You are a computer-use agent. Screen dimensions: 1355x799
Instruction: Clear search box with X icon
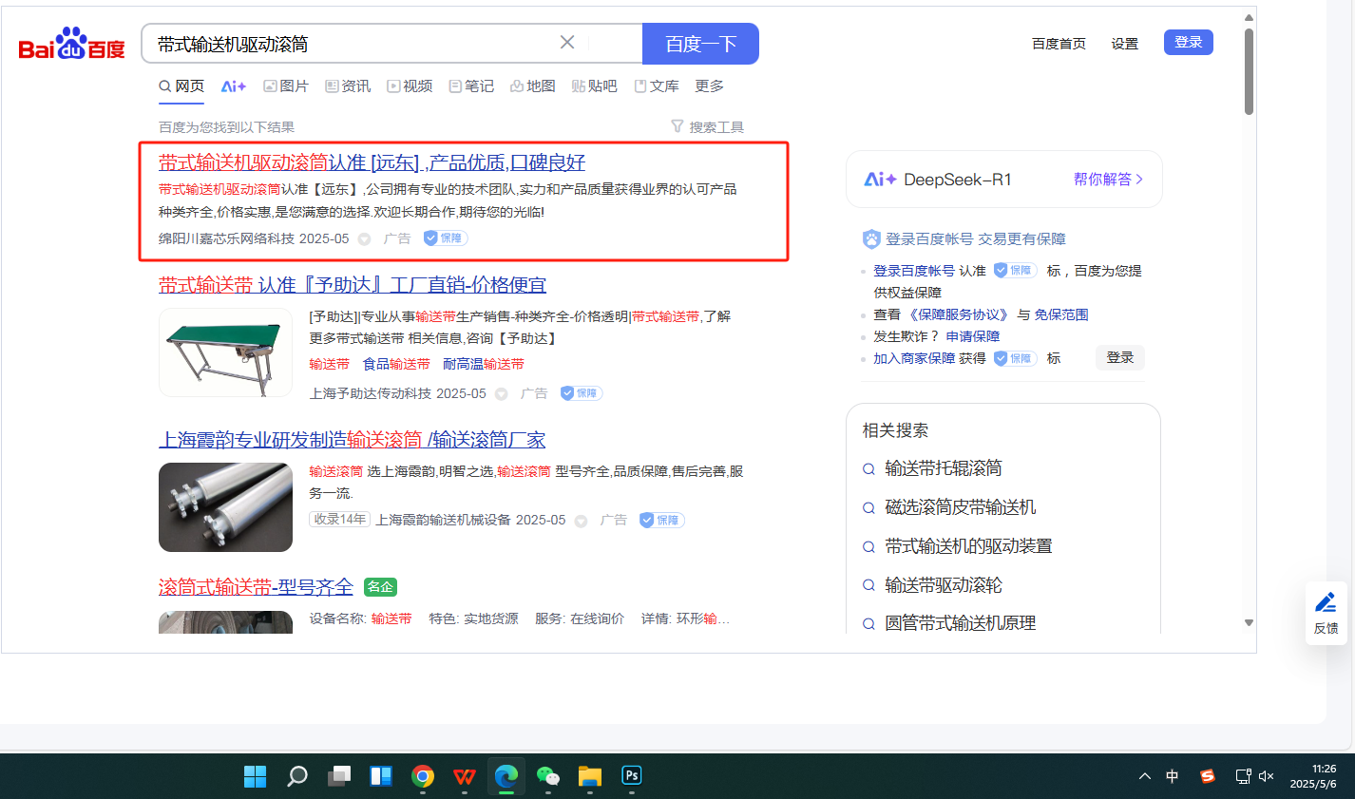567,43
